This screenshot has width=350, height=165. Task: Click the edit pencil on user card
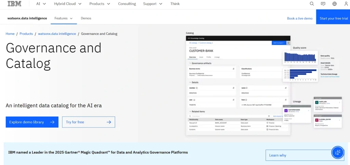(x=233, y=100)
